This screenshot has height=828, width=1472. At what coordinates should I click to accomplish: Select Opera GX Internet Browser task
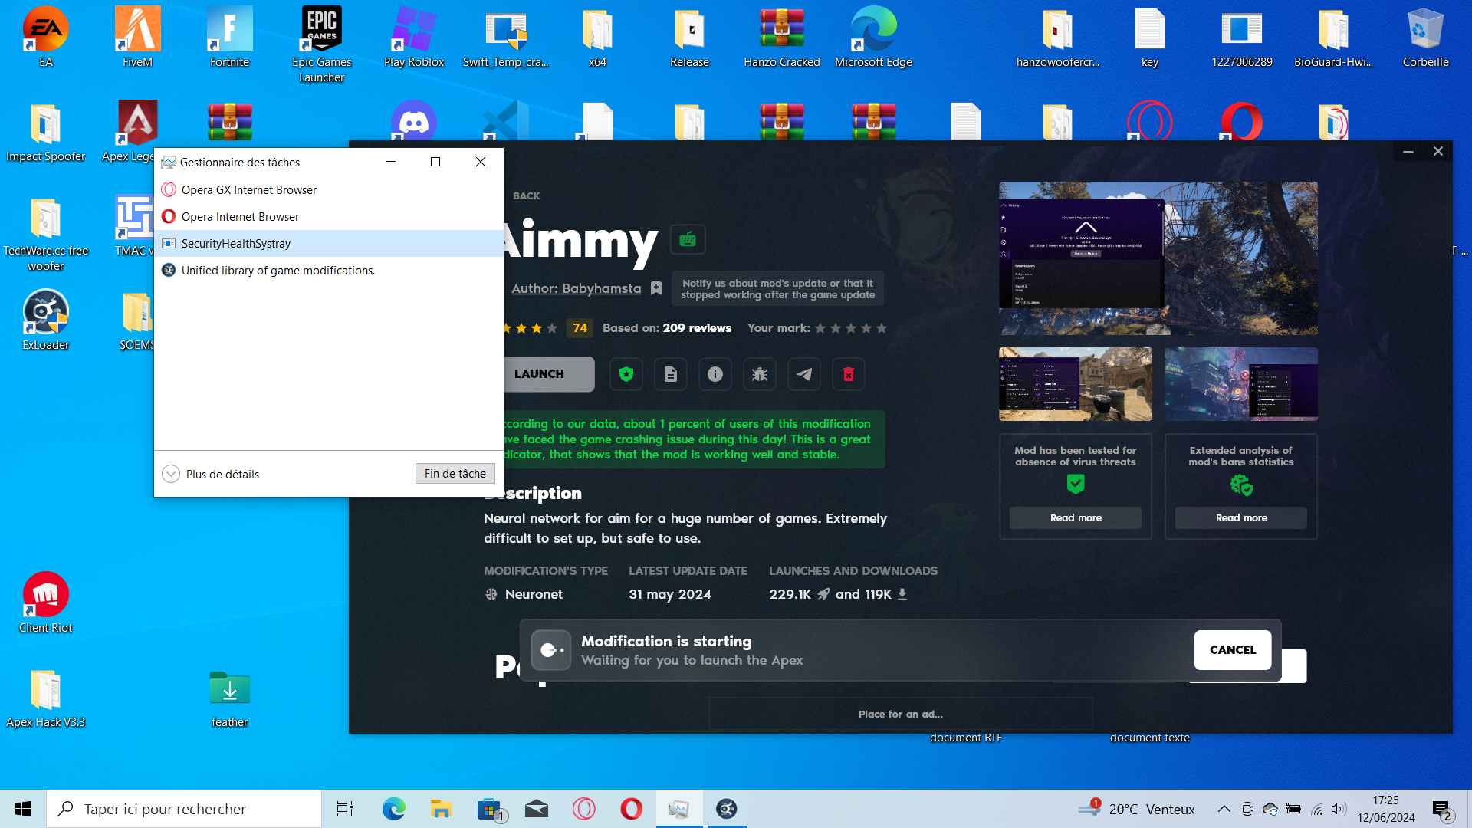248,189
